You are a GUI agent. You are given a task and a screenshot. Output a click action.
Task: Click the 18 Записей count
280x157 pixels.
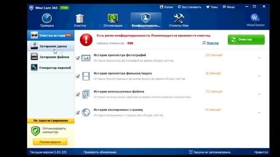[213, 73]
